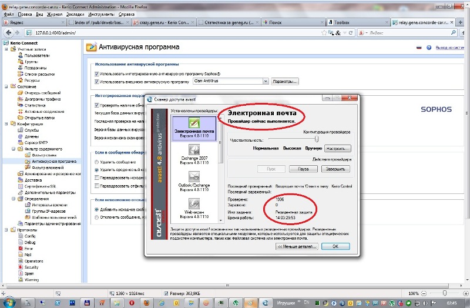Open Пользователи in the sidebar tree
The height and width of the screenshot is (308, 470).
pos(36,55)
